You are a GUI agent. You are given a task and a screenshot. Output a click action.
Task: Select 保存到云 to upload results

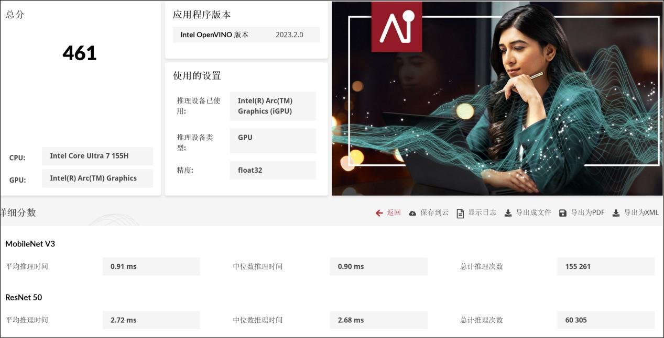click(x=434, y=212)
